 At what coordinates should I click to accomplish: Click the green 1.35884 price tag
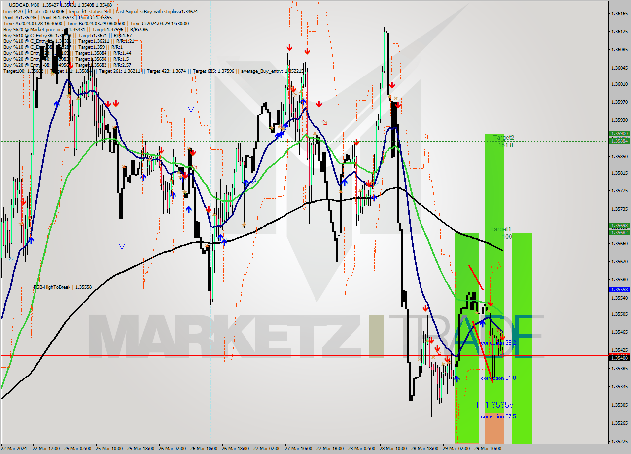pos(619,141)
